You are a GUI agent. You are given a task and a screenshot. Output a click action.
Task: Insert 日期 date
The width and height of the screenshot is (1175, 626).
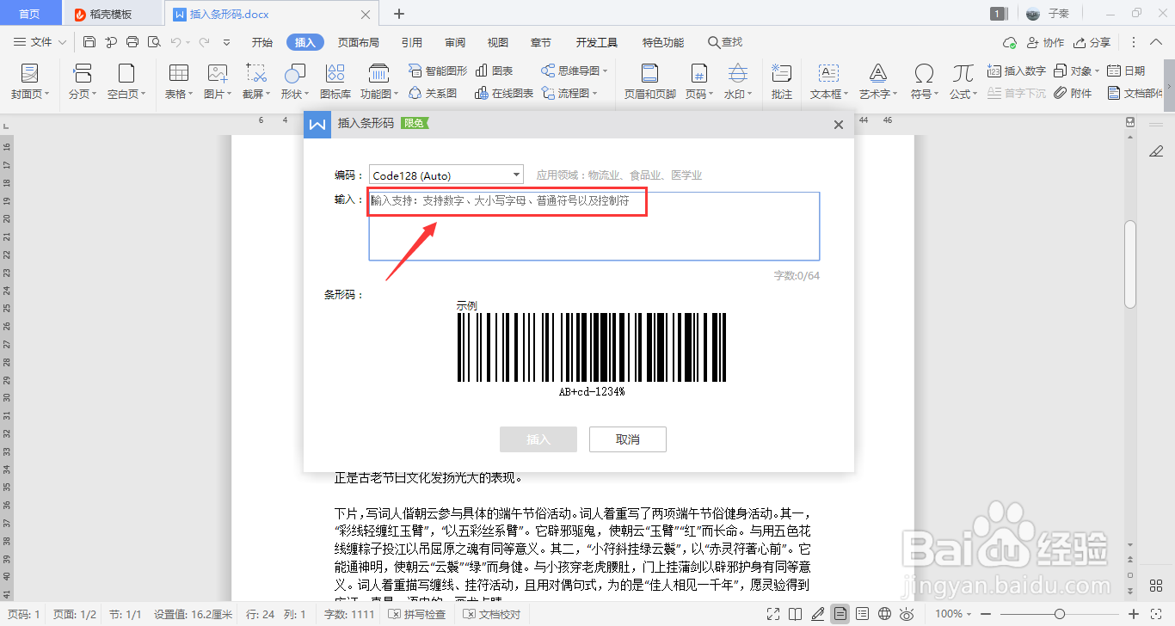(x=1126, y=71)
